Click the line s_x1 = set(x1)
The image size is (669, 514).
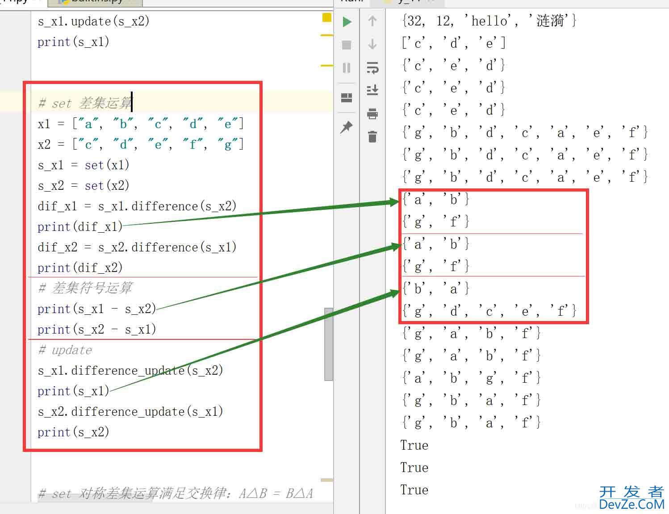pos(84,165)
